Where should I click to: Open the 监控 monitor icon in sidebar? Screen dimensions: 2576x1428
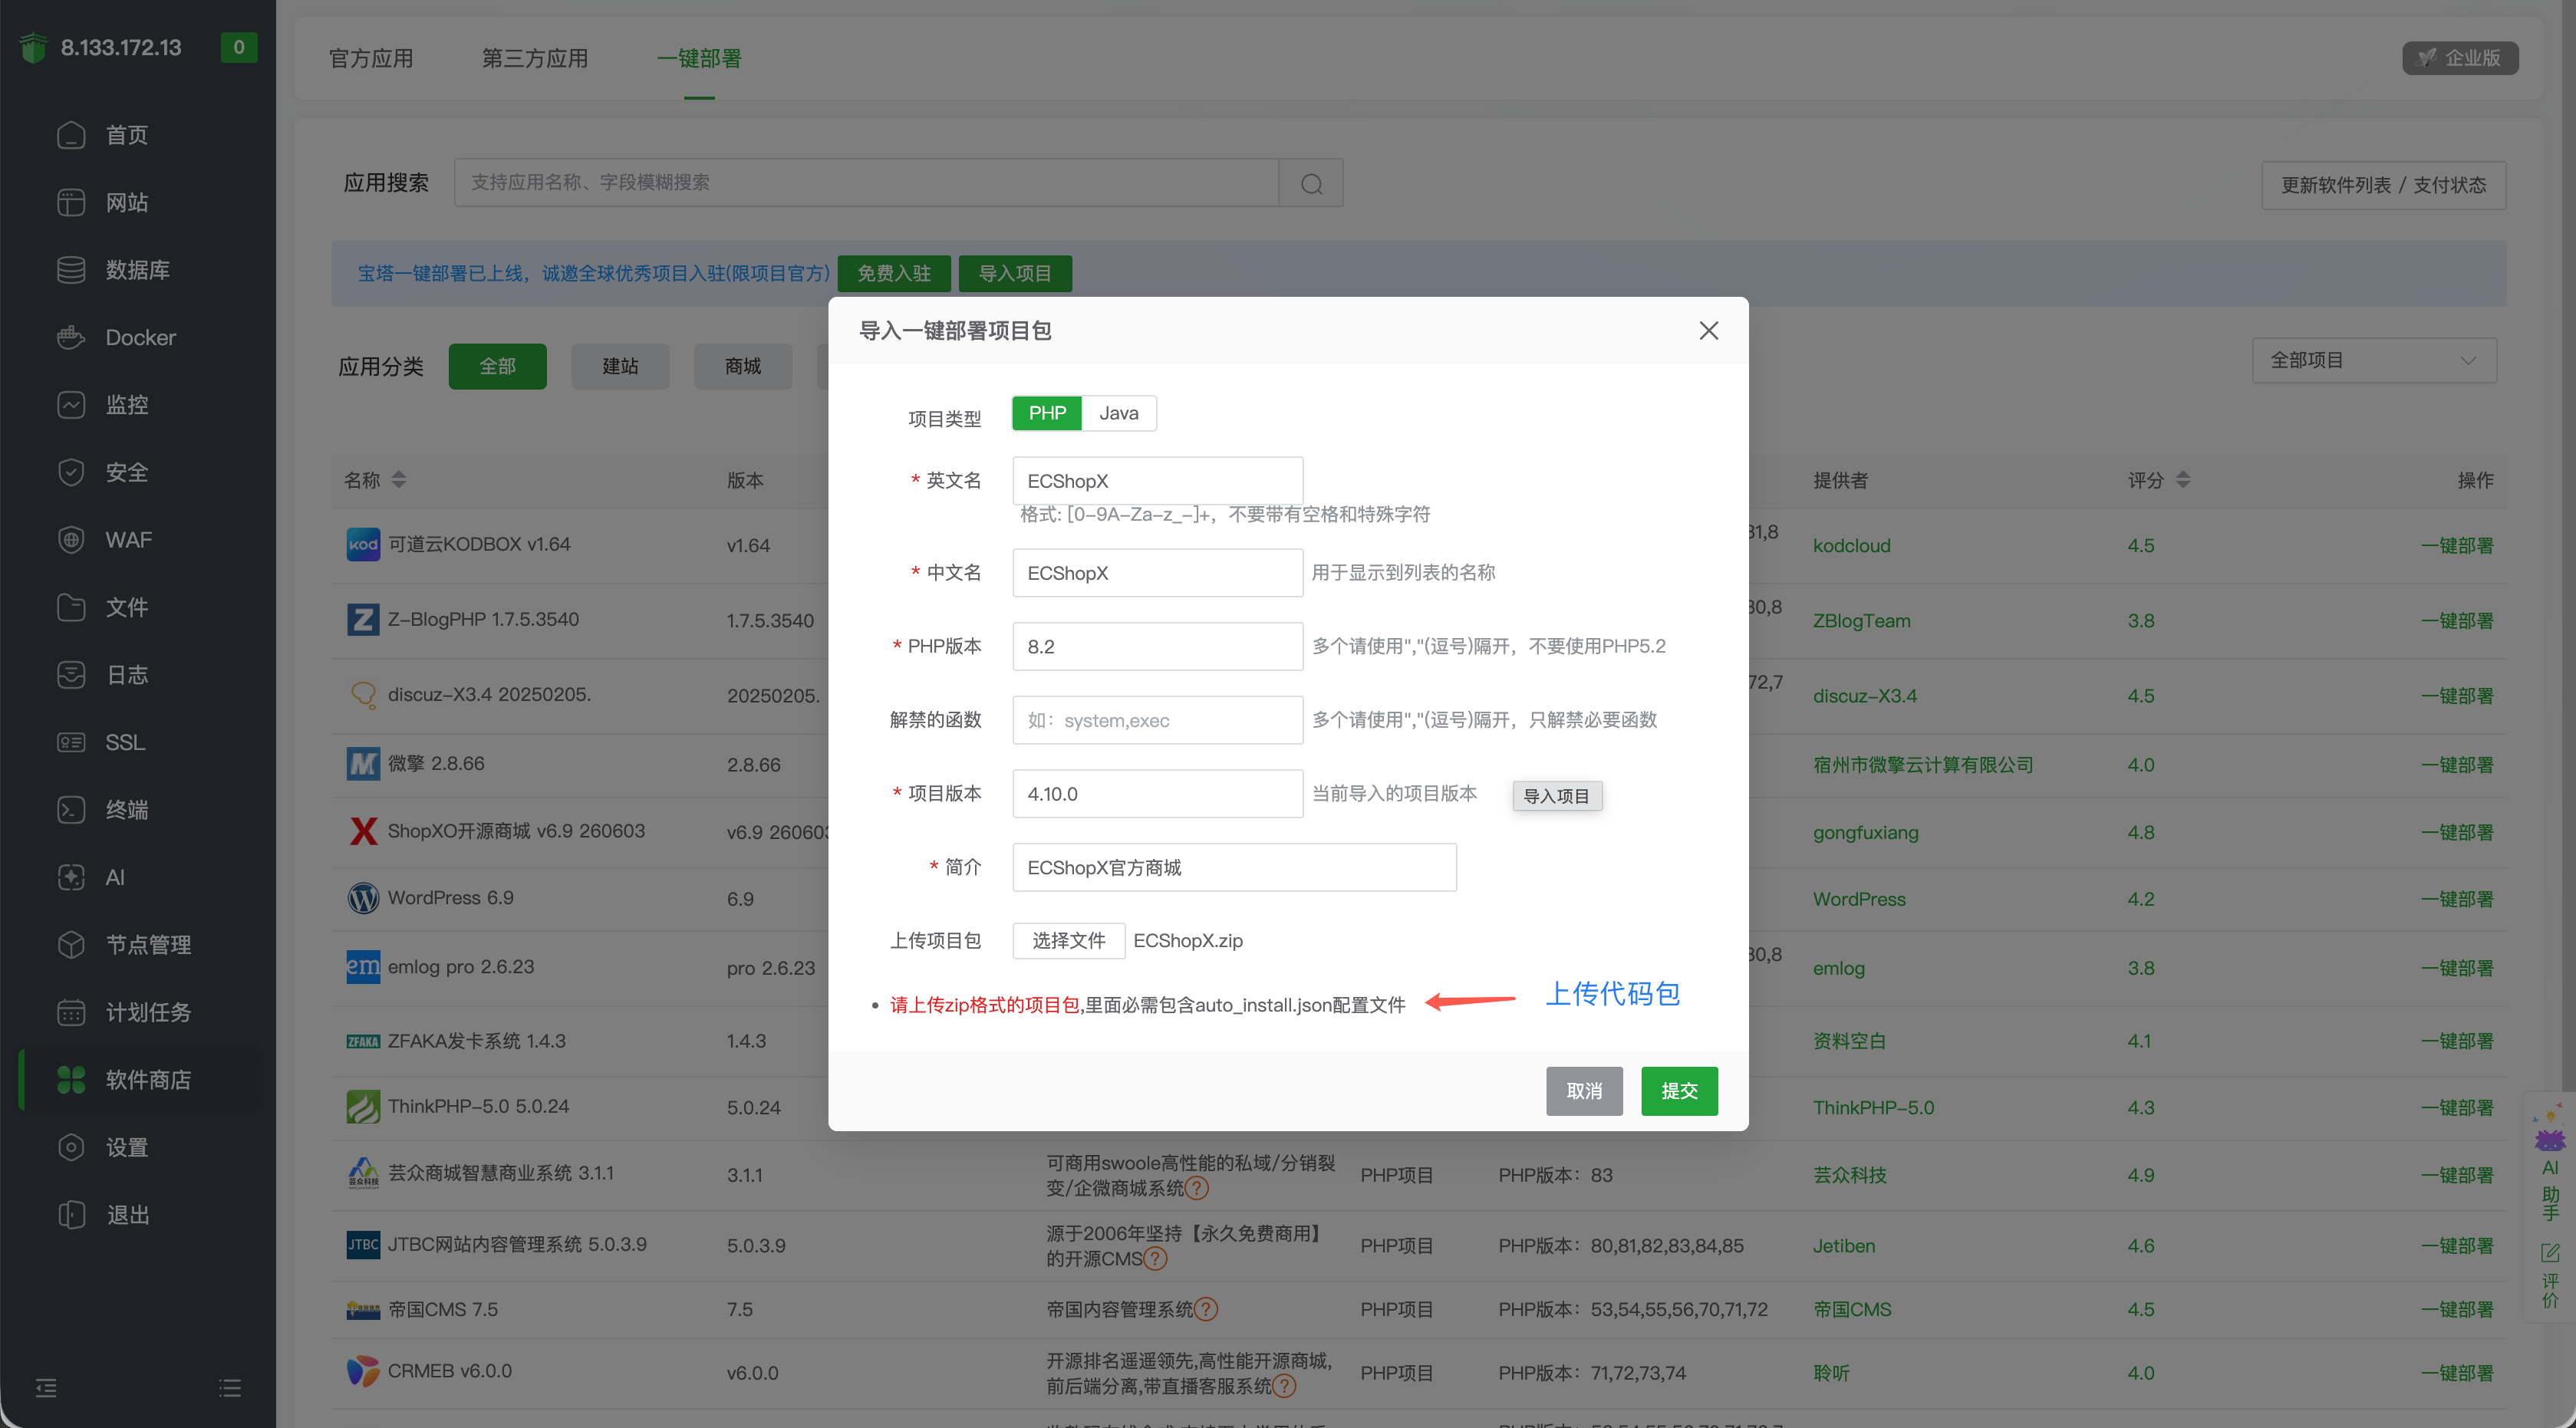coord(71,405)
